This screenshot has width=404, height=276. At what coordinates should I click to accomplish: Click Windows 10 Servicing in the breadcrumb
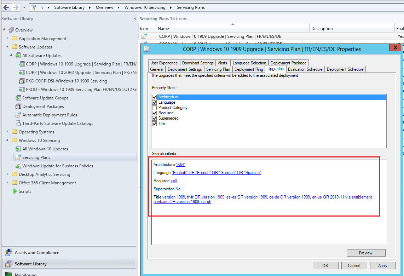point(145,7)
